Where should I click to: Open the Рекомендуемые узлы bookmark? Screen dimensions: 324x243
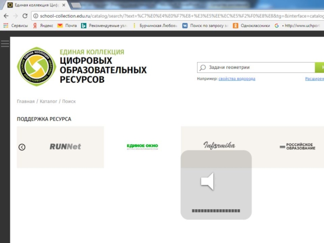pos(104,26)
